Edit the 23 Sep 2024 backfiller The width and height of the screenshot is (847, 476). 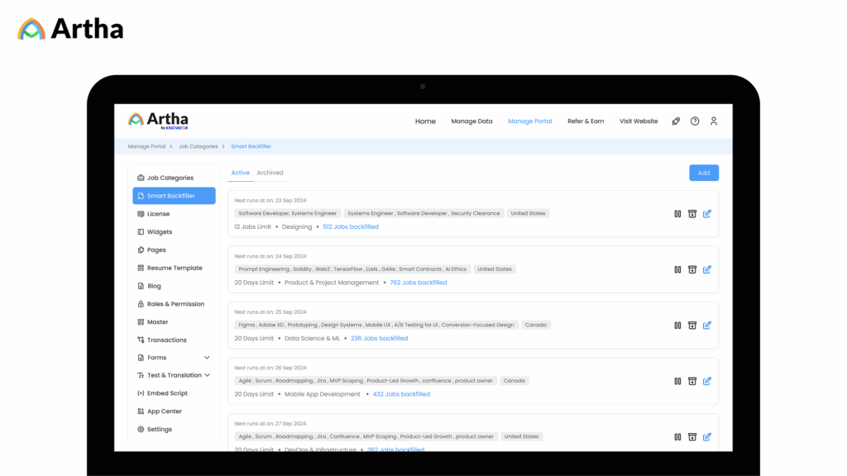(x=707, y=214)
